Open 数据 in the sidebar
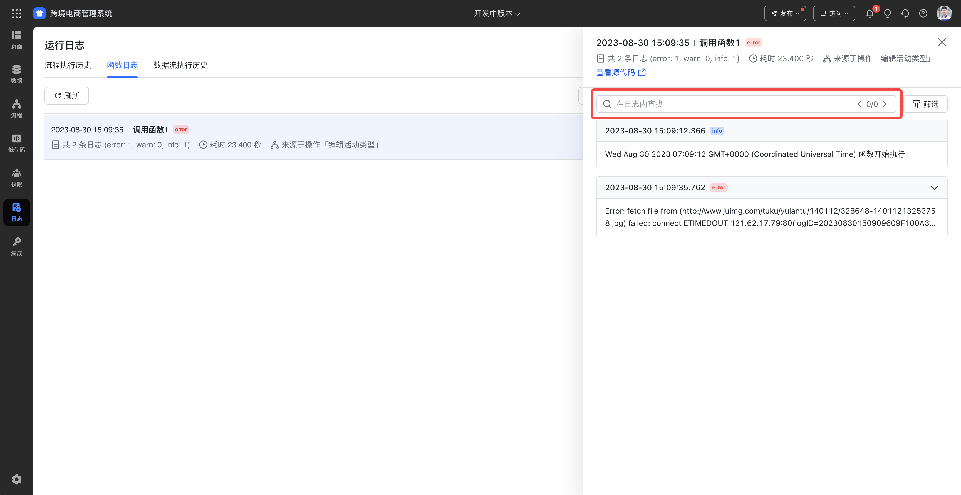The width and height of the screenshot is (961, 495). point(16,75)
